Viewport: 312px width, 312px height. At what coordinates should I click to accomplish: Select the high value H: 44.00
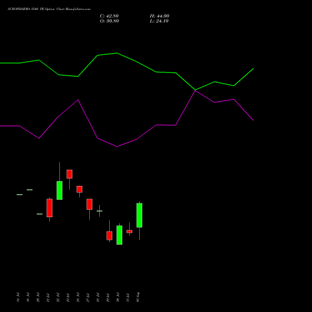coord(159,16)
